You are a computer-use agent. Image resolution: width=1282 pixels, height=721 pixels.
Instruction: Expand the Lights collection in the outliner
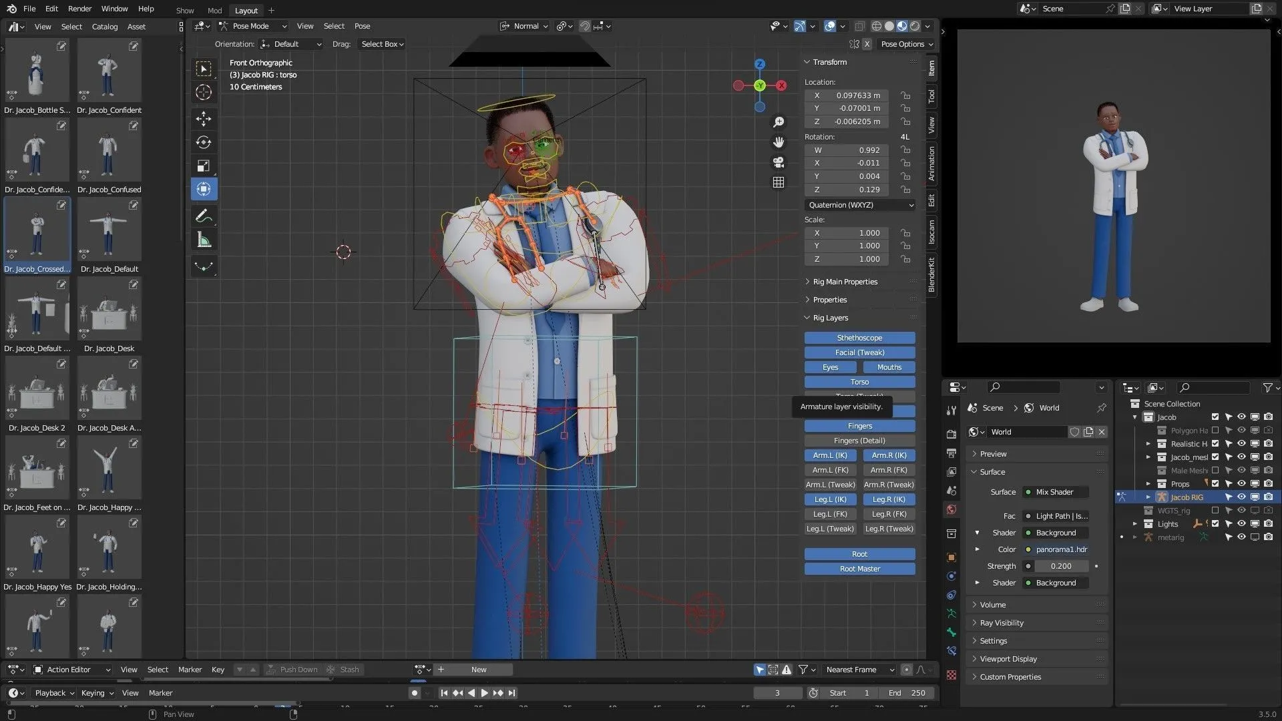(x=1134, y=523)
